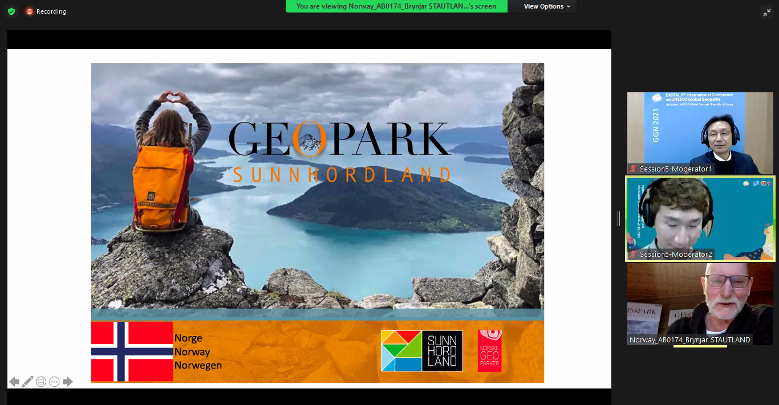Exit full screen with the top-right arrows icon
779x405 pixels.
pos(767,13)
